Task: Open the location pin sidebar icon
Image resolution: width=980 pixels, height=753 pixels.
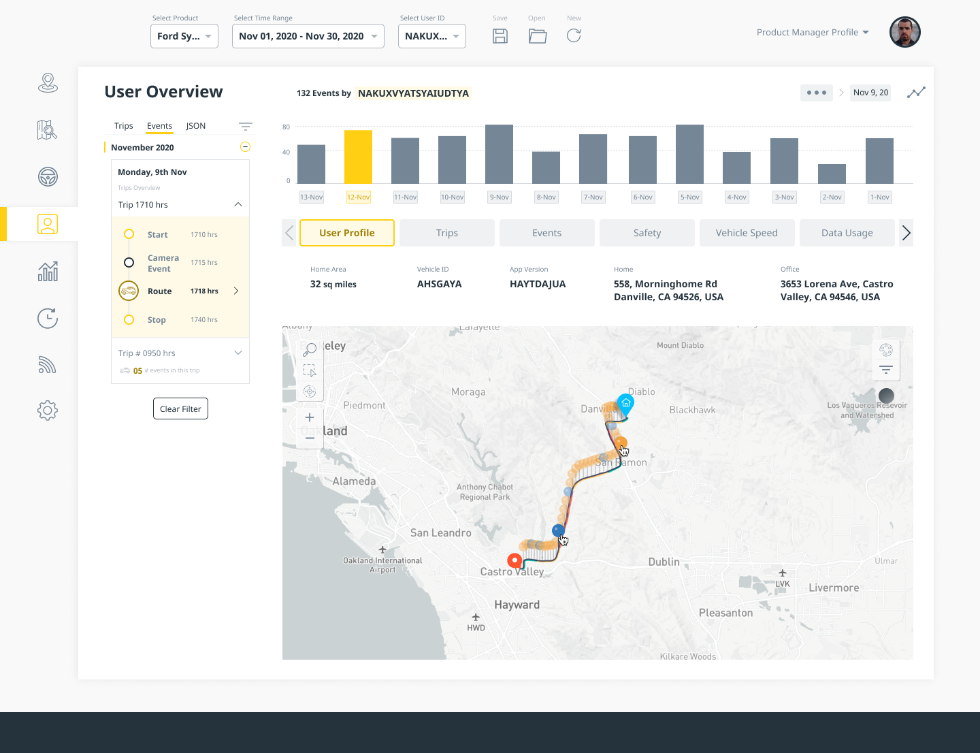Action: click(48, 83)
